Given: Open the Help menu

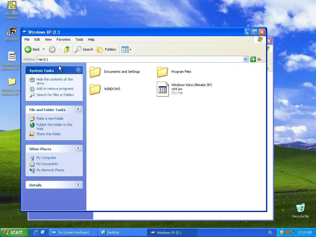Looking at the screenshot, I should click(x=91, y=39).
